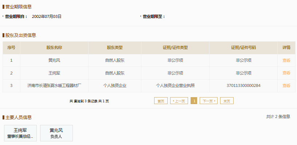
Task: Jump to 末页 last page
Action: [227, 101]
